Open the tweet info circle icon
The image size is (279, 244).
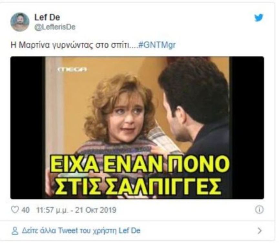pos(259,210)
